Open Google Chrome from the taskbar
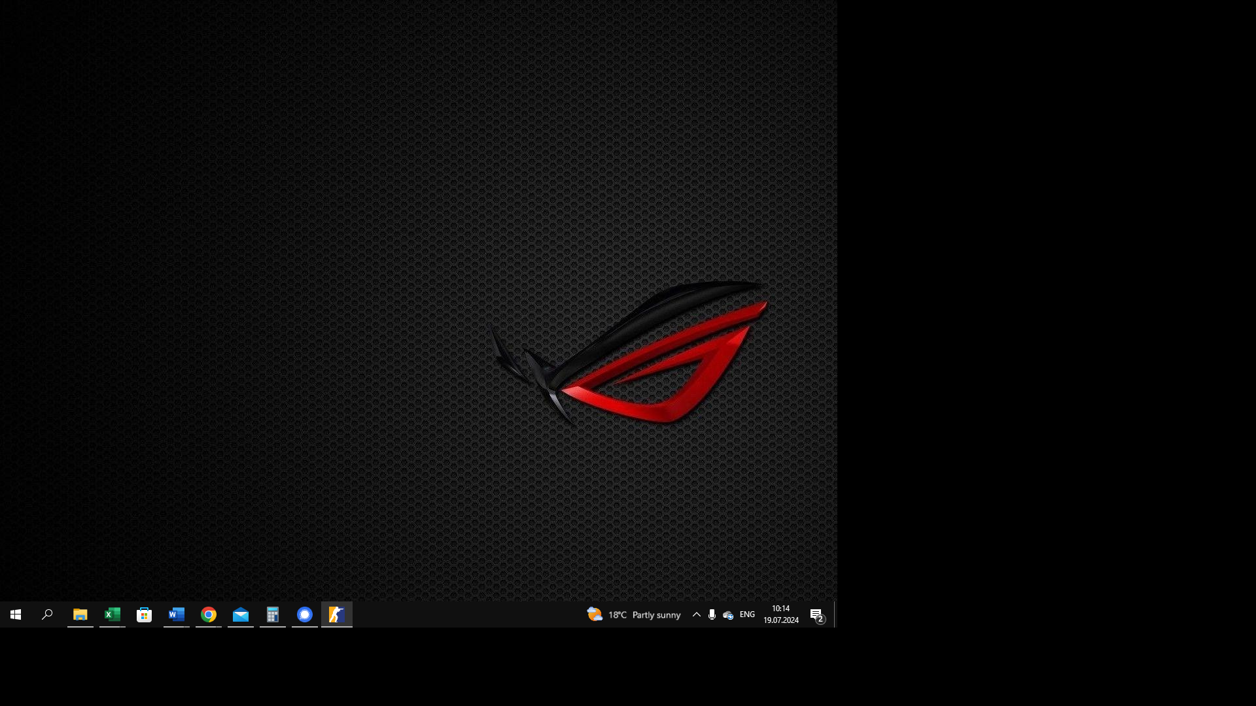This screenshot has width=1256, height=706. (x=209, y=614)
